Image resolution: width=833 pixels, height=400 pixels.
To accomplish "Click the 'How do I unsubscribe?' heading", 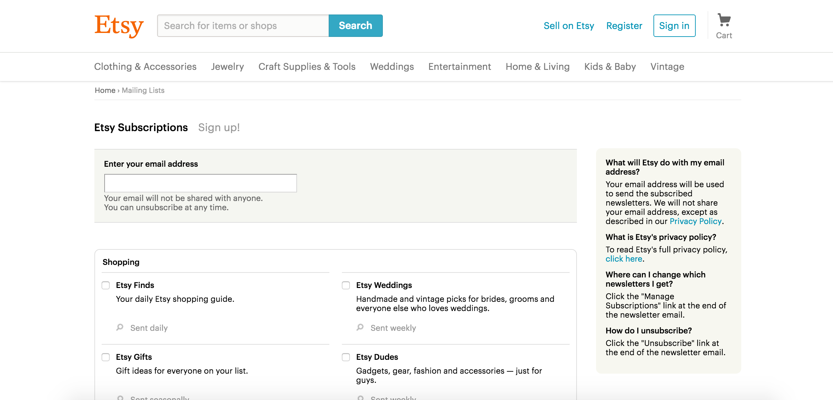I will pos(649,330).
